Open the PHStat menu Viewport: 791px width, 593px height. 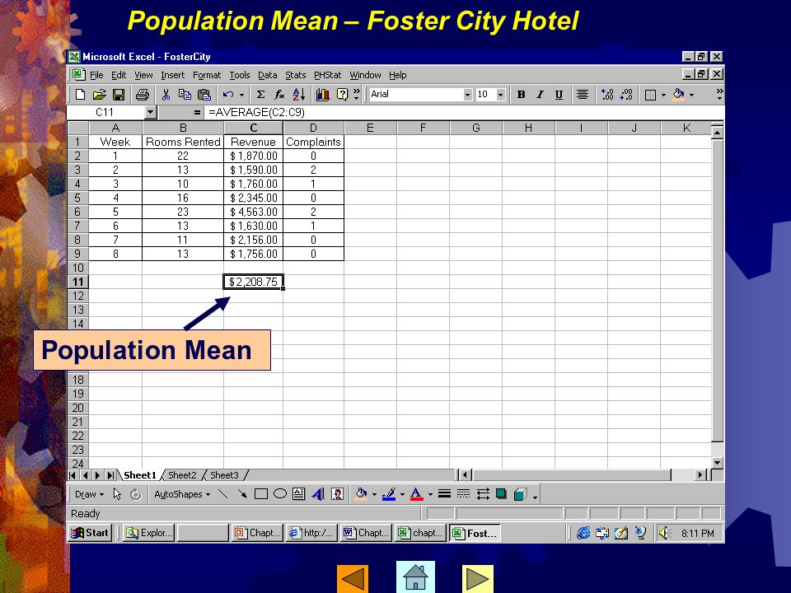[327, 75]
